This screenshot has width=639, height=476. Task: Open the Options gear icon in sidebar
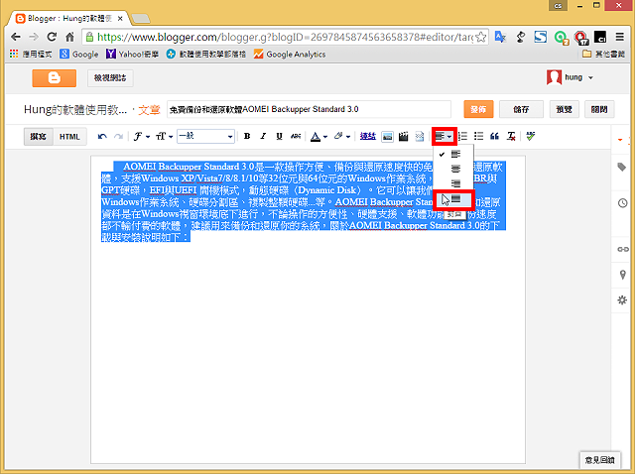[x=622, y=300]
